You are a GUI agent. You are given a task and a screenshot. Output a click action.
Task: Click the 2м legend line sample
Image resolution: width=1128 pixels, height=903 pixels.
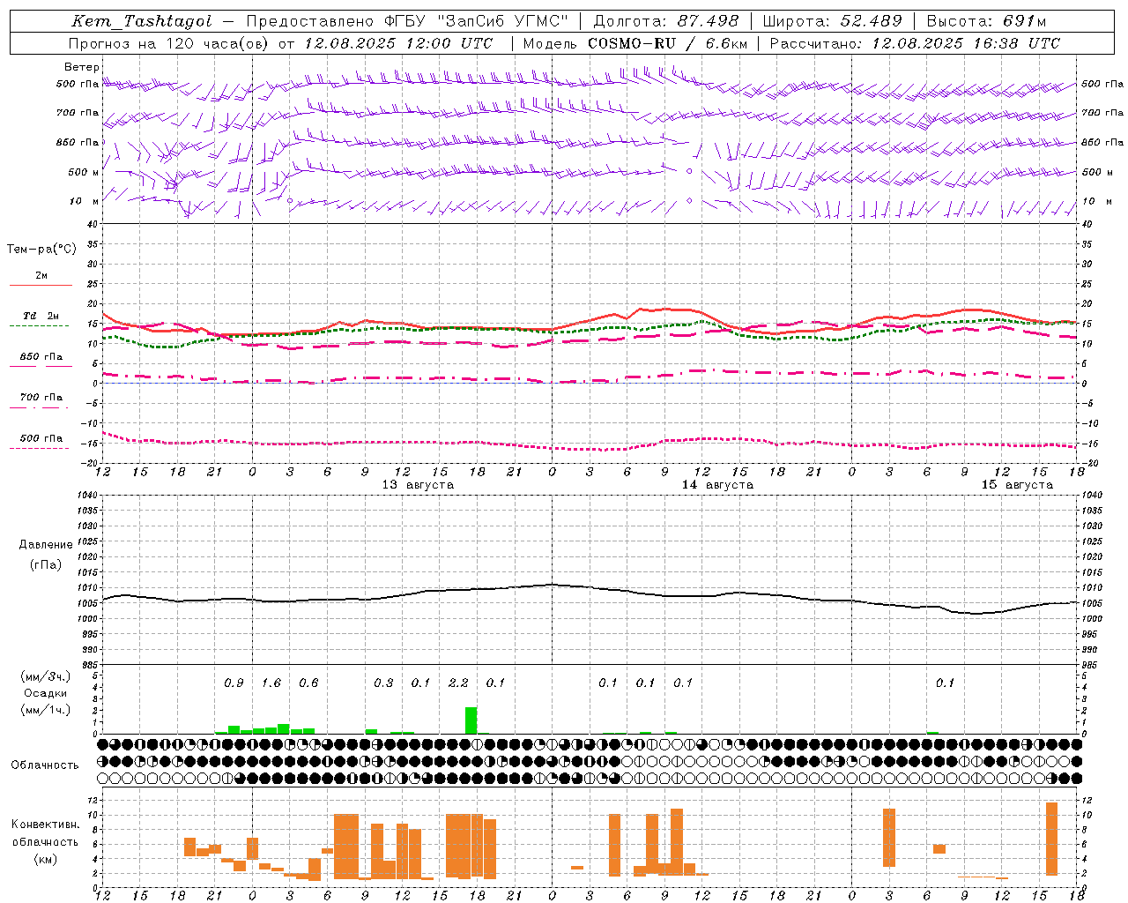(x=41, y=285)
